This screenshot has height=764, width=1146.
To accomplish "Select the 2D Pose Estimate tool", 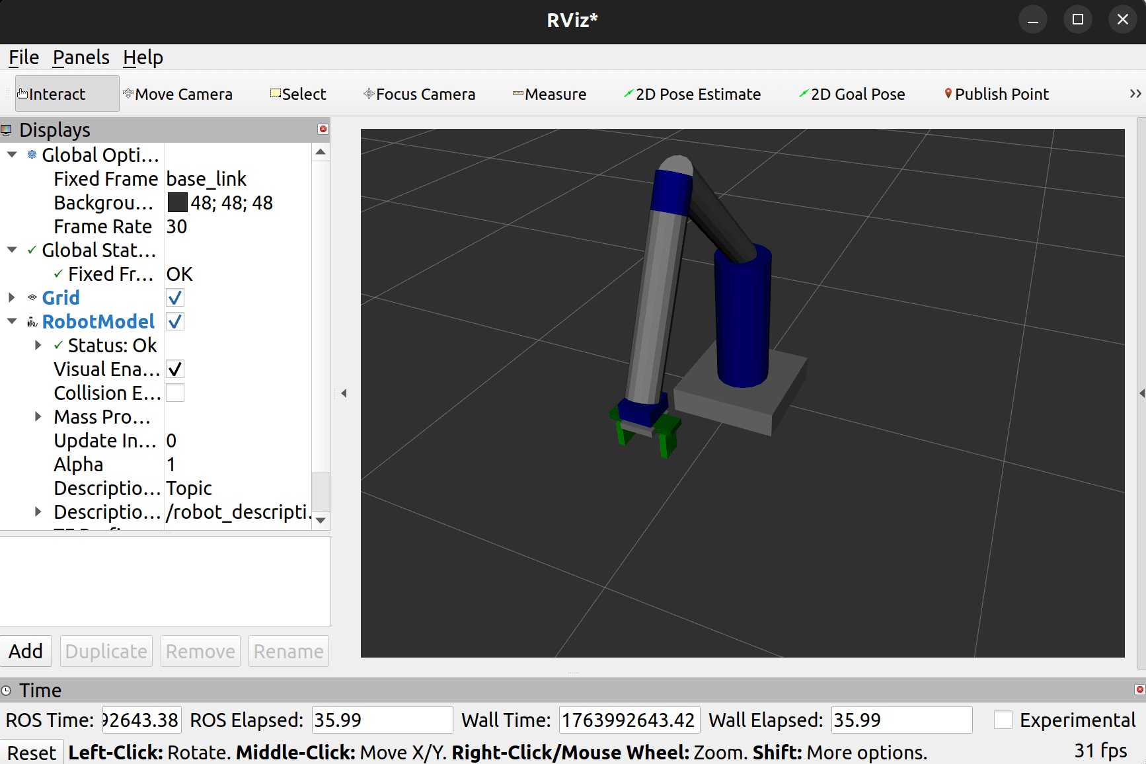I will click(692, 94).
